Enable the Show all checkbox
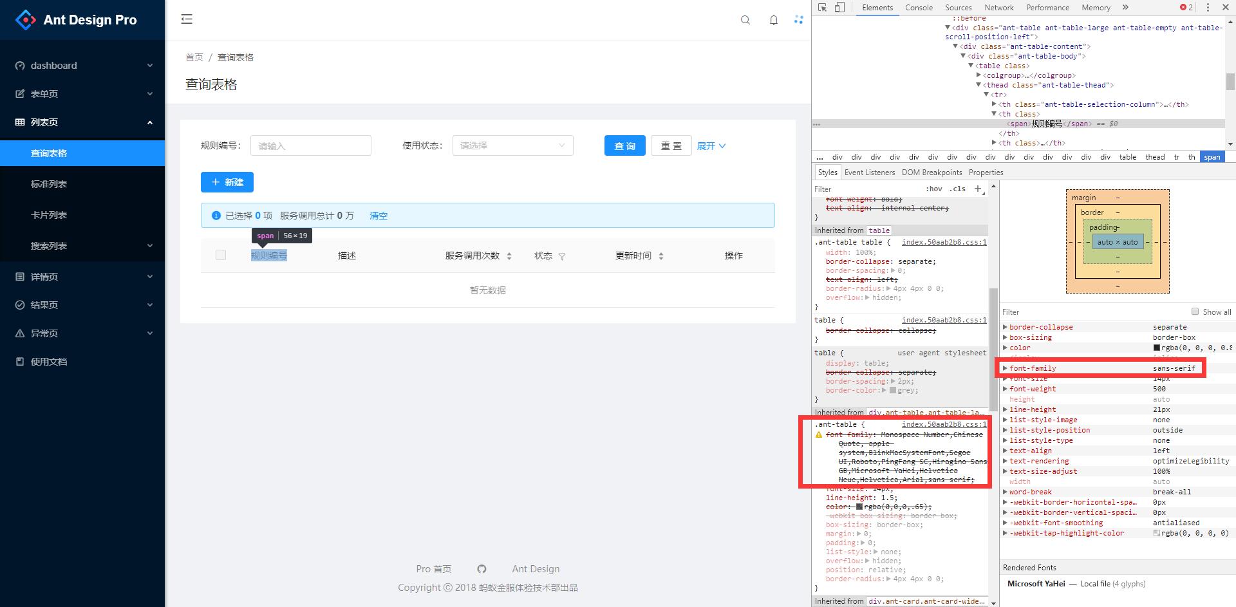This screenshot has width=1236, height=607. (x=1195, y=312)
